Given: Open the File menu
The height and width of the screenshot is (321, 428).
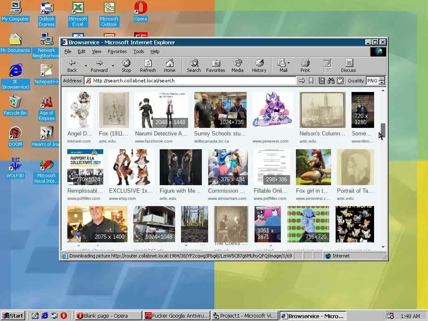Looking at the screenshot, I should 68,51.
